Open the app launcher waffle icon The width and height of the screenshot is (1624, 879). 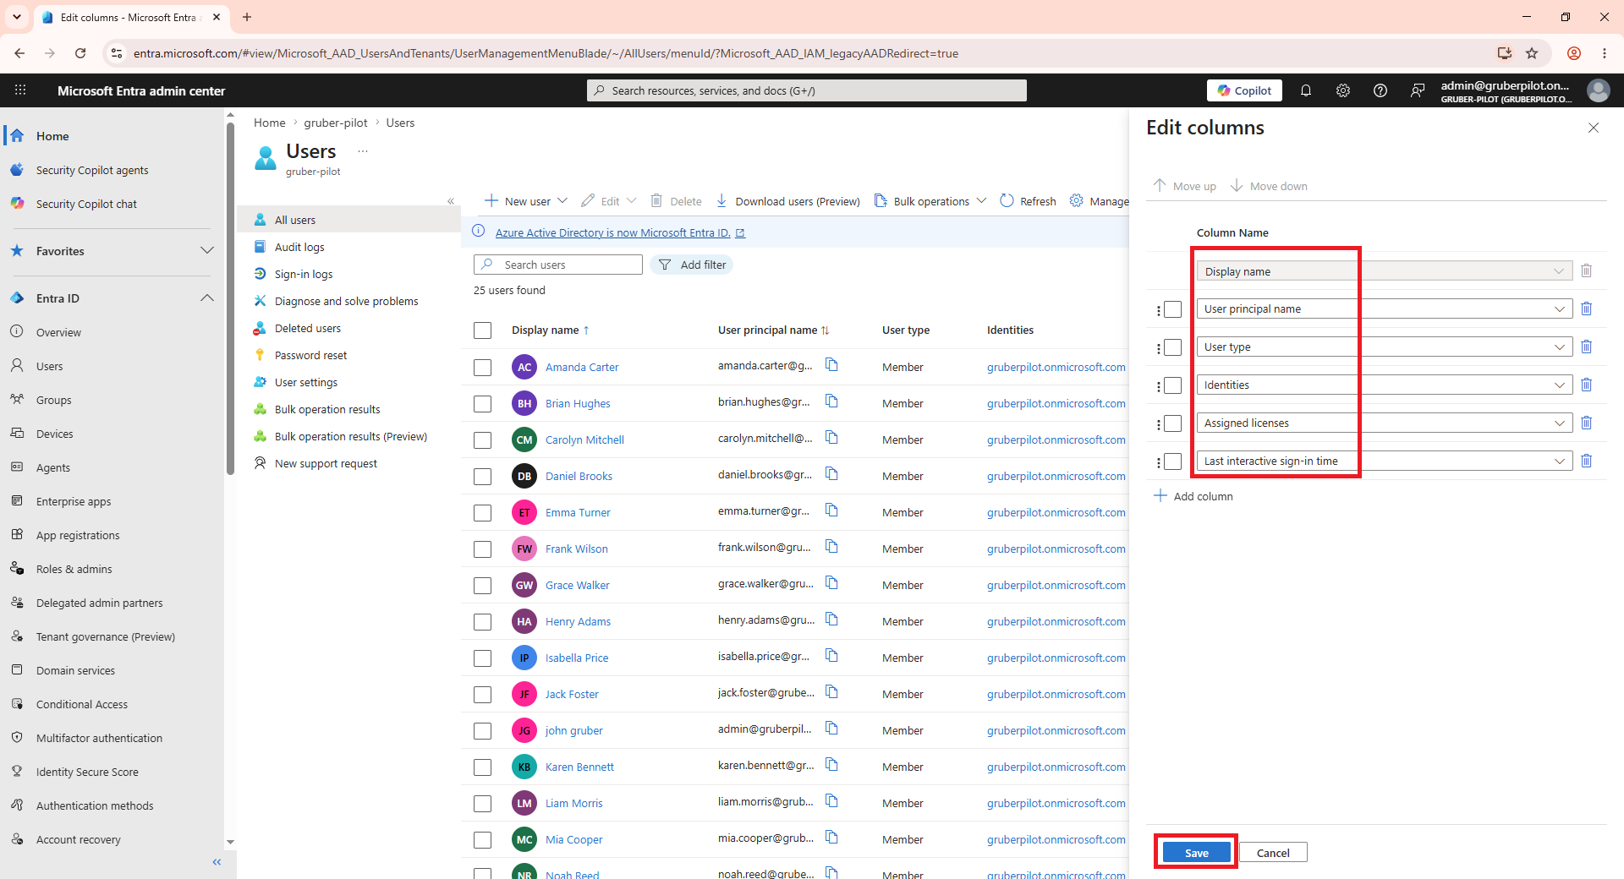(20, 90)
